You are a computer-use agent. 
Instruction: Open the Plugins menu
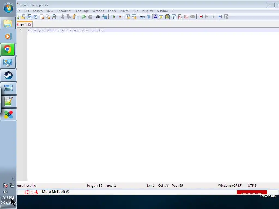pos(147,11)
